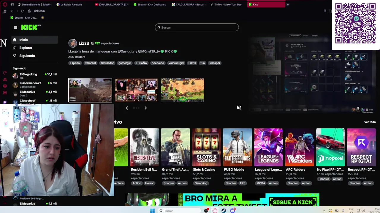
Task: Select third featured strategy game thumbnail
Action: (183, 90)
